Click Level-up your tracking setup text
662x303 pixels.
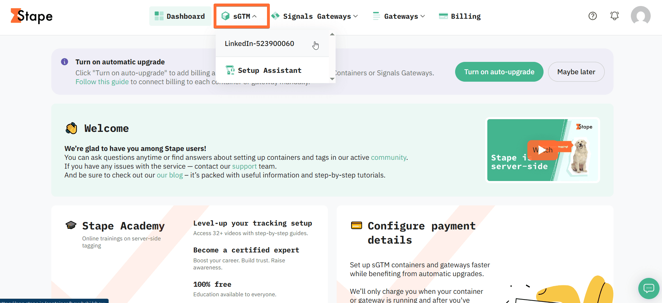tap(252, 223)
